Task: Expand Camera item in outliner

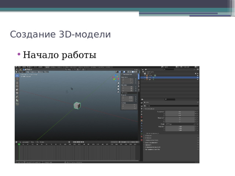Action: tap(145, 76)
